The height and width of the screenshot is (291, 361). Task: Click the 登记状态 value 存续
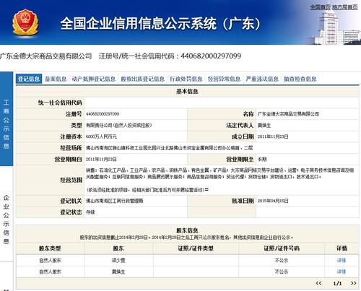(x=90, y=212)
